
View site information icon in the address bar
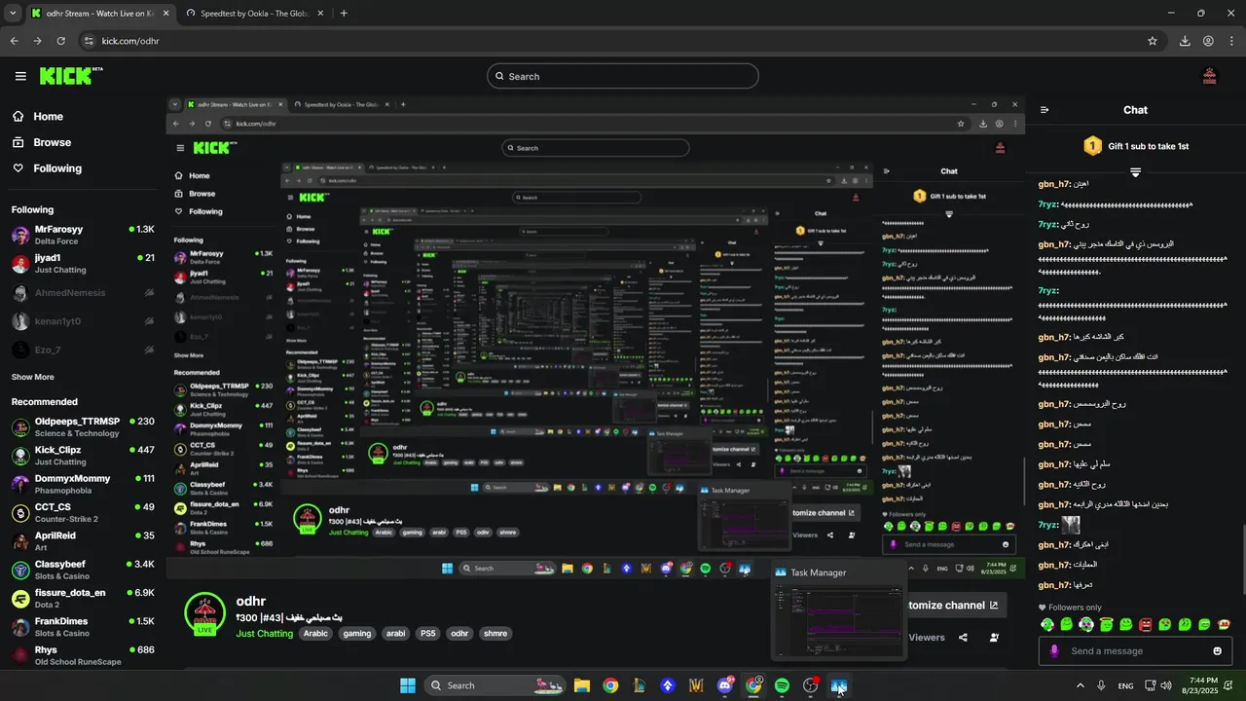tap(89, 41)
